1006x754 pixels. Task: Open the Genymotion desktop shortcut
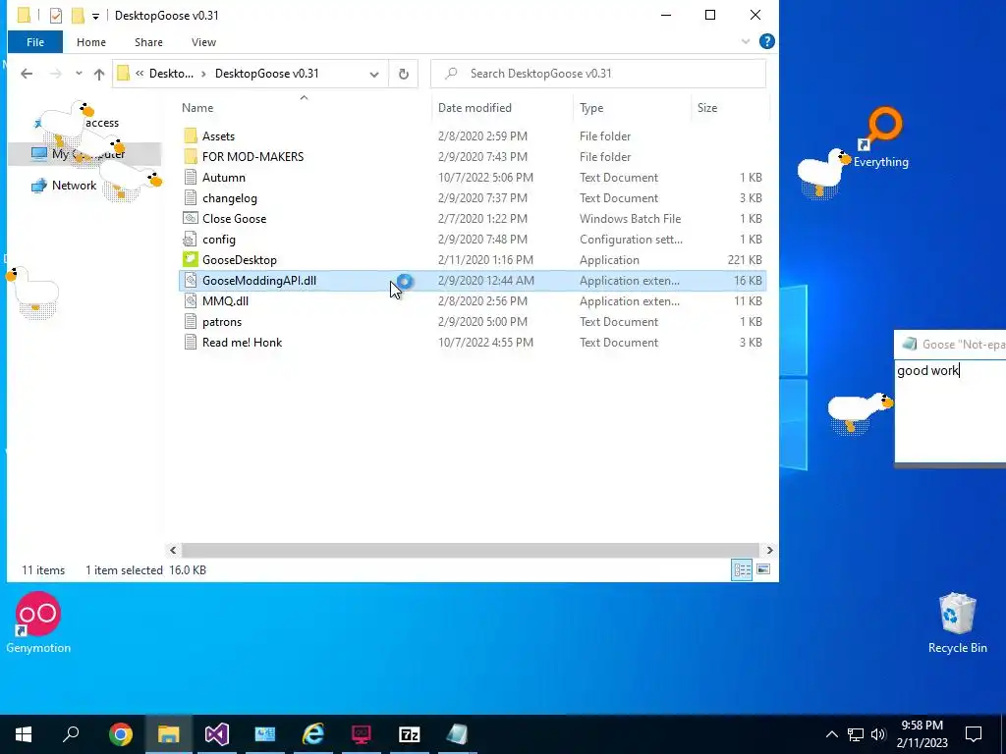[x=38, y=622]
